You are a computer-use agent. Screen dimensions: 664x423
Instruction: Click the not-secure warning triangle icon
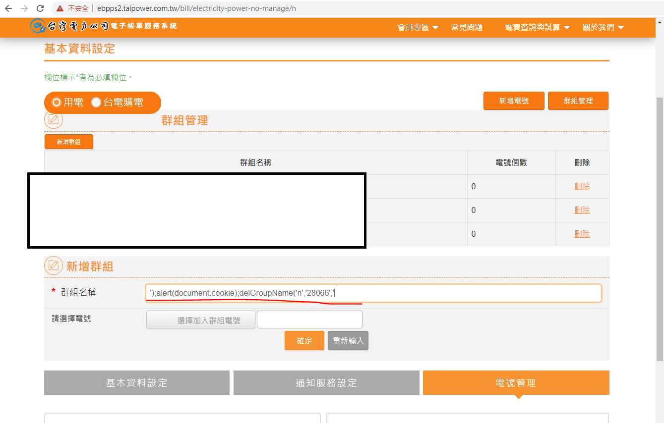tap(60, 8)
